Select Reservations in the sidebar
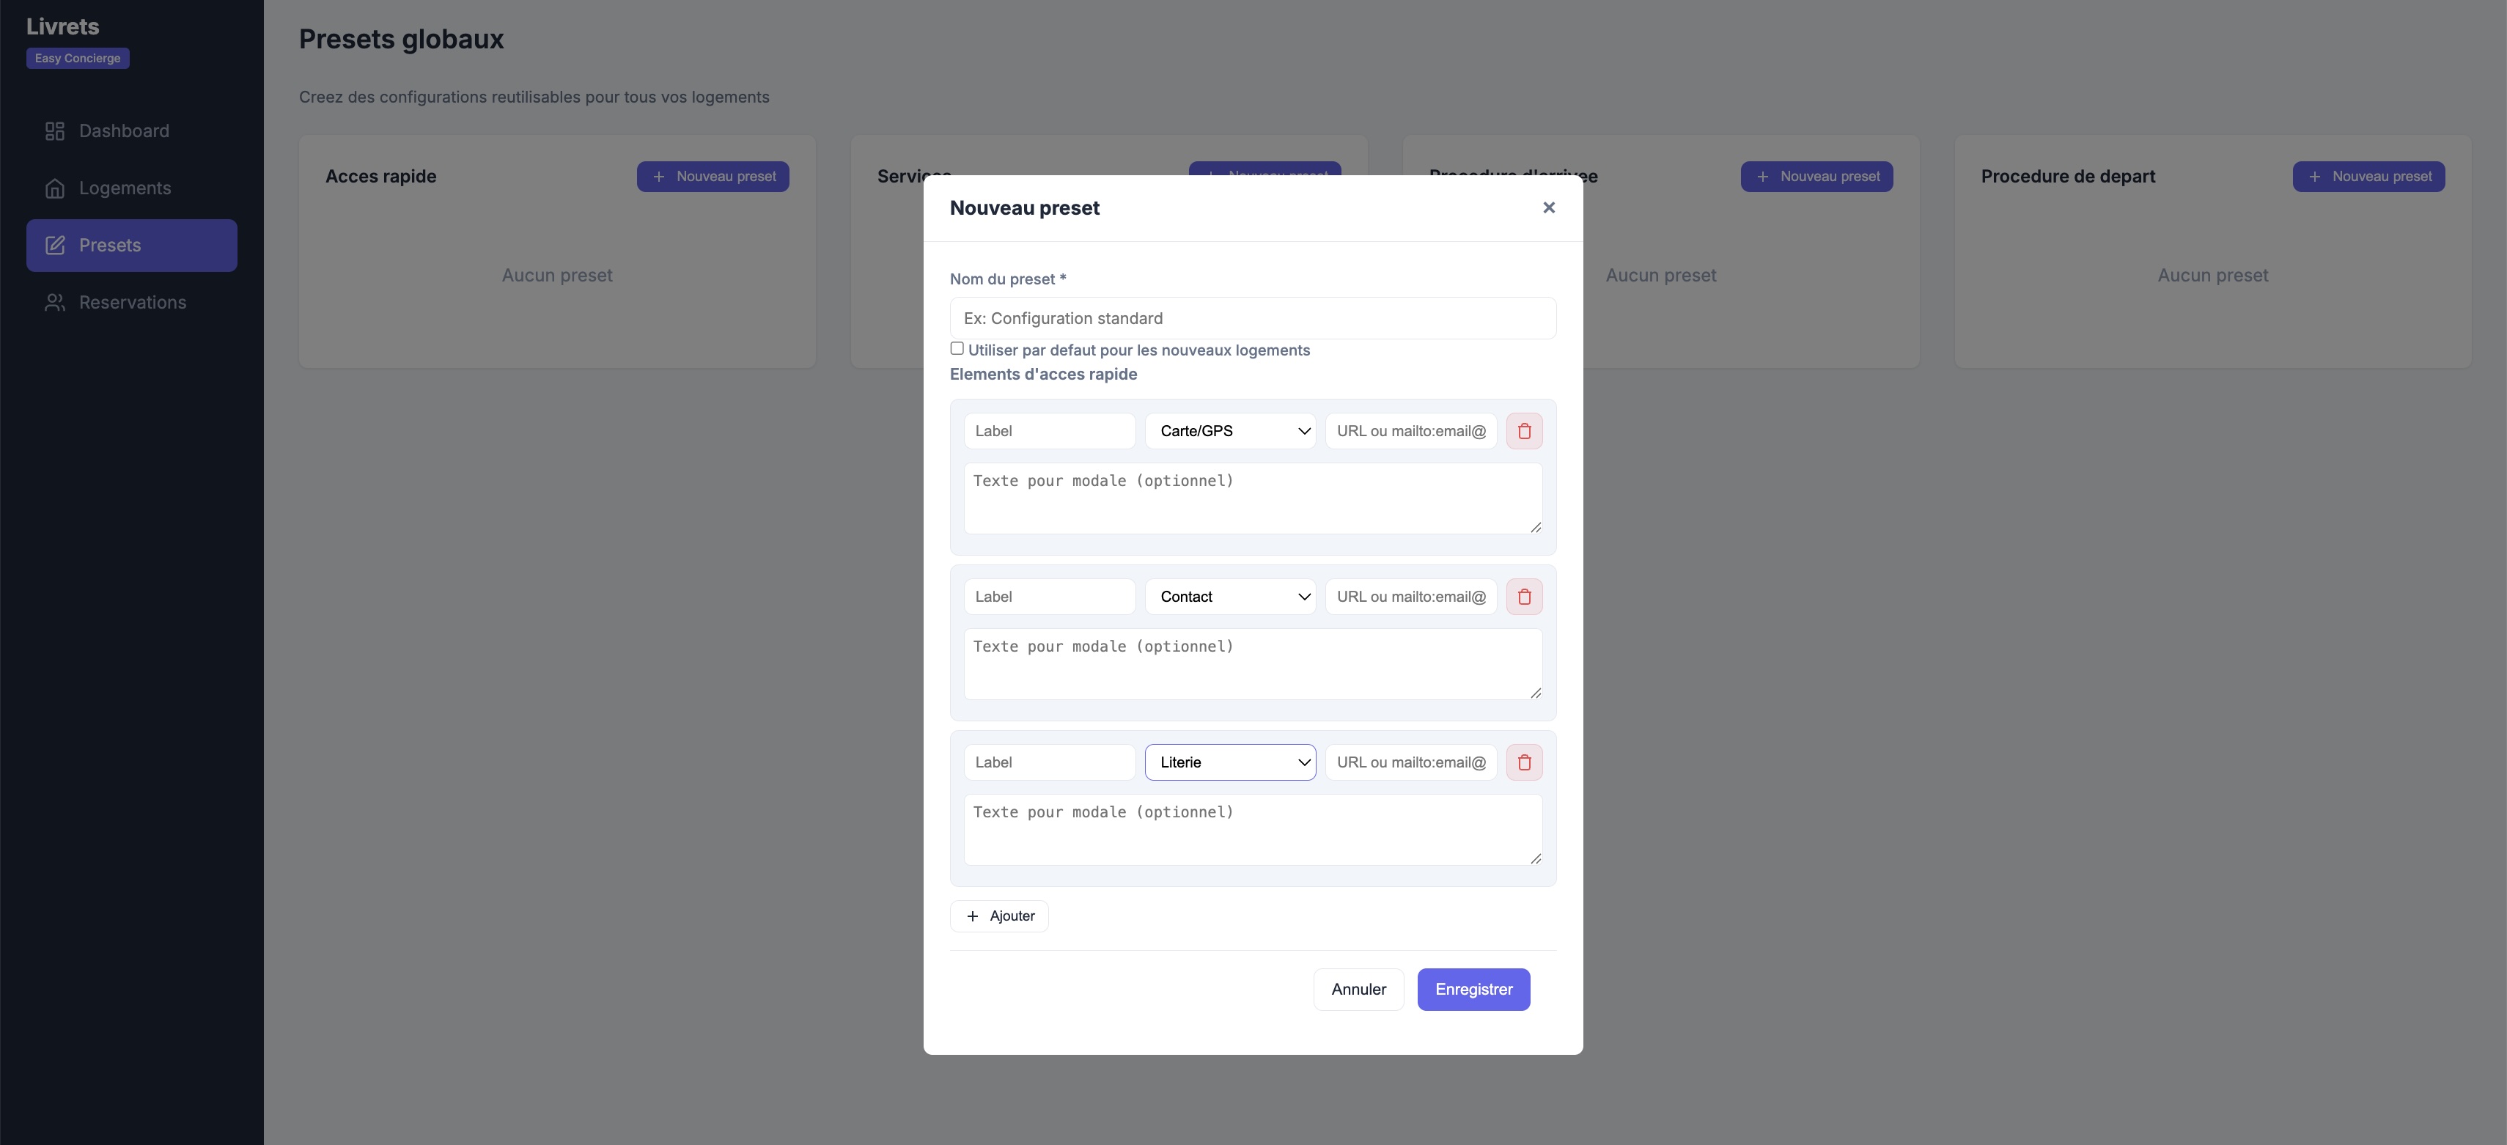The height and width of the screenshot is (1145, 2507). pos(133,303)
